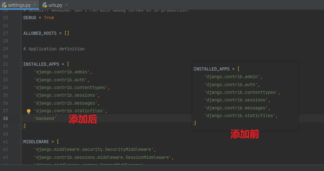Image resolution: width=324 pixels, height=171 pixels.
Task: Click the fold end marker at line 39
Action: (x=21, y=126)
